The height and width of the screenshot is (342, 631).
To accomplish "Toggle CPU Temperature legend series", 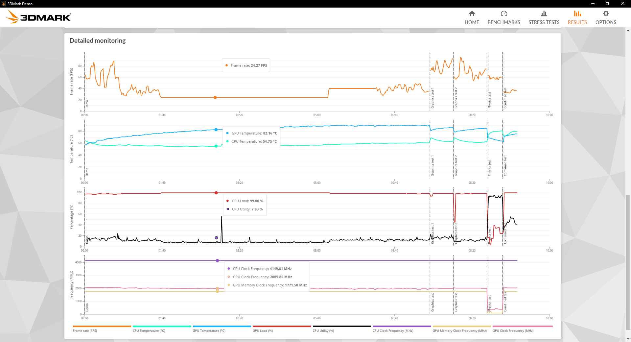I will [149, 330].
